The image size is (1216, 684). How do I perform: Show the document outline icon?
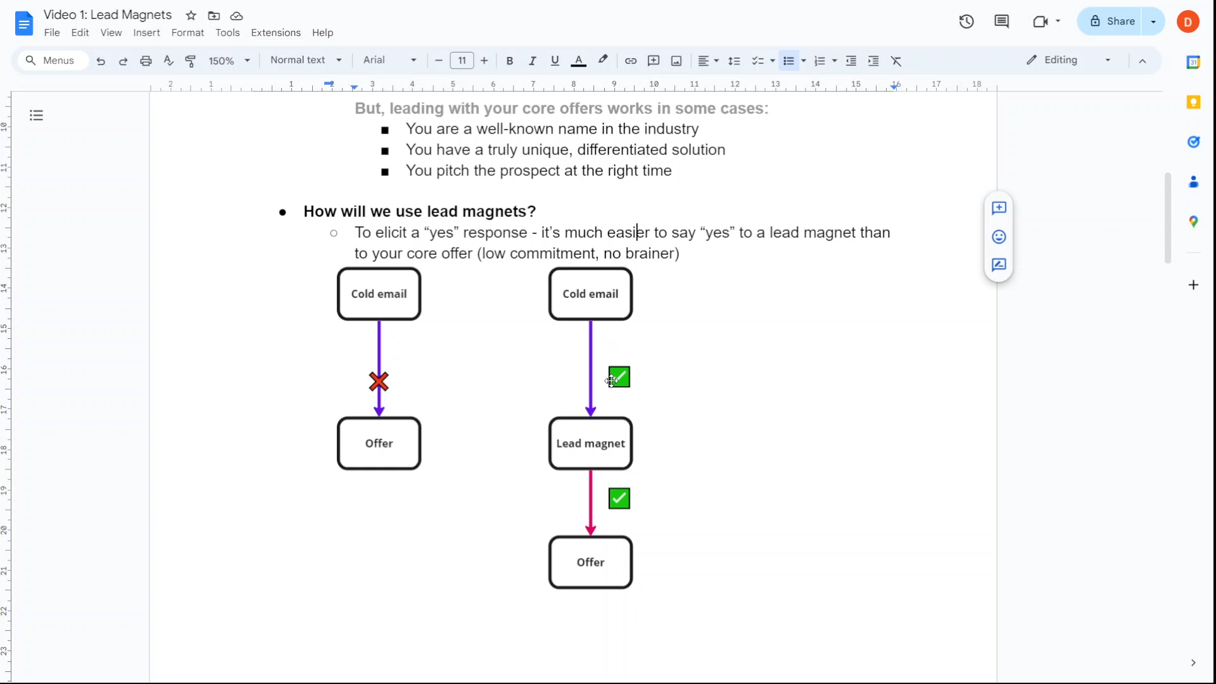pos(36,115)
